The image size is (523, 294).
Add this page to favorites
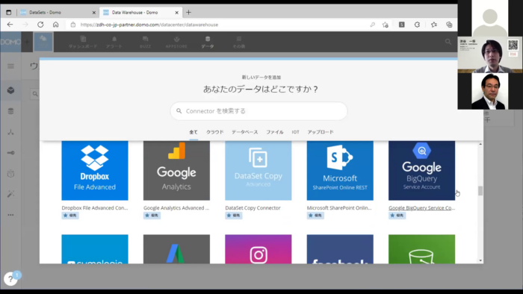point(386,25)
